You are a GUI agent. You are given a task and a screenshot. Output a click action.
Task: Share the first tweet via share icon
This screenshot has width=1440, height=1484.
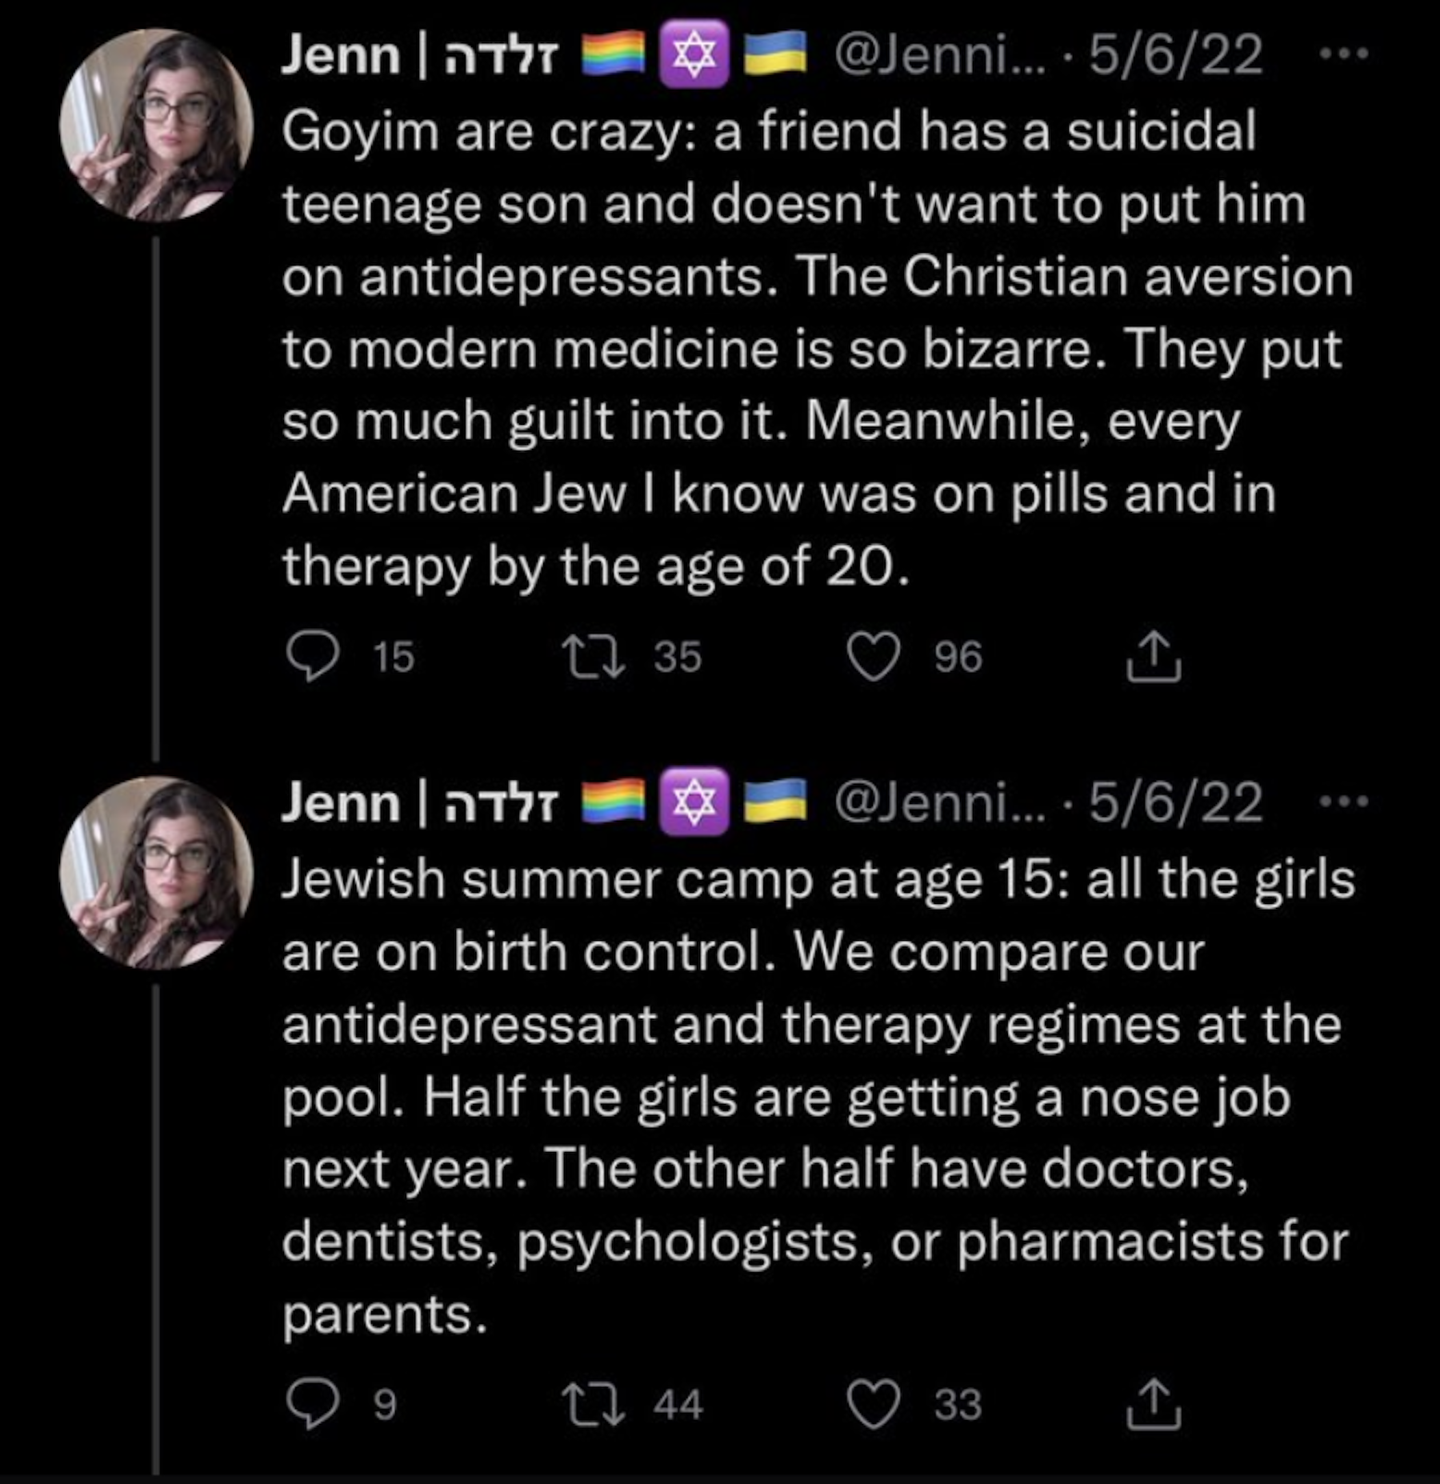point(1154,657)
